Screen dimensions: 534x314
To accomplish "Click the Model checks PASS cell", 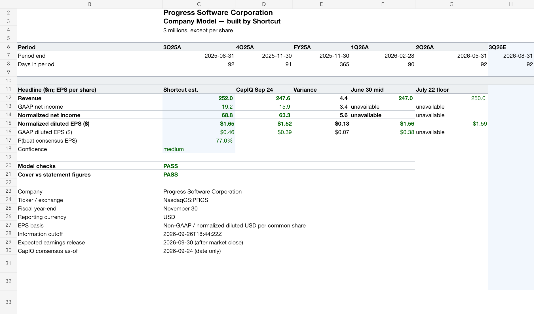I will 171,166.
